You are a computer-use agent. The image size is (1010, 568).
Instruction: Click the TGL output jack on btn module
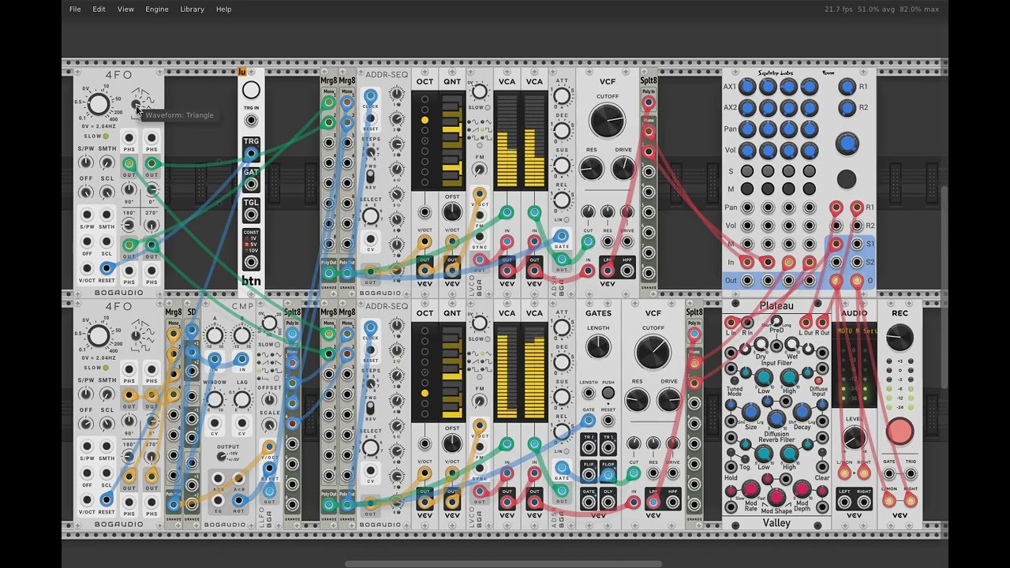[251, 215]
